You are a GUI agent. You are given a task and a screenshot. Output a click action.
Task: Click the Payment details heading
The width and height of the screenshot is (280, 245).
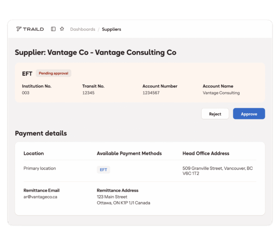41,133
